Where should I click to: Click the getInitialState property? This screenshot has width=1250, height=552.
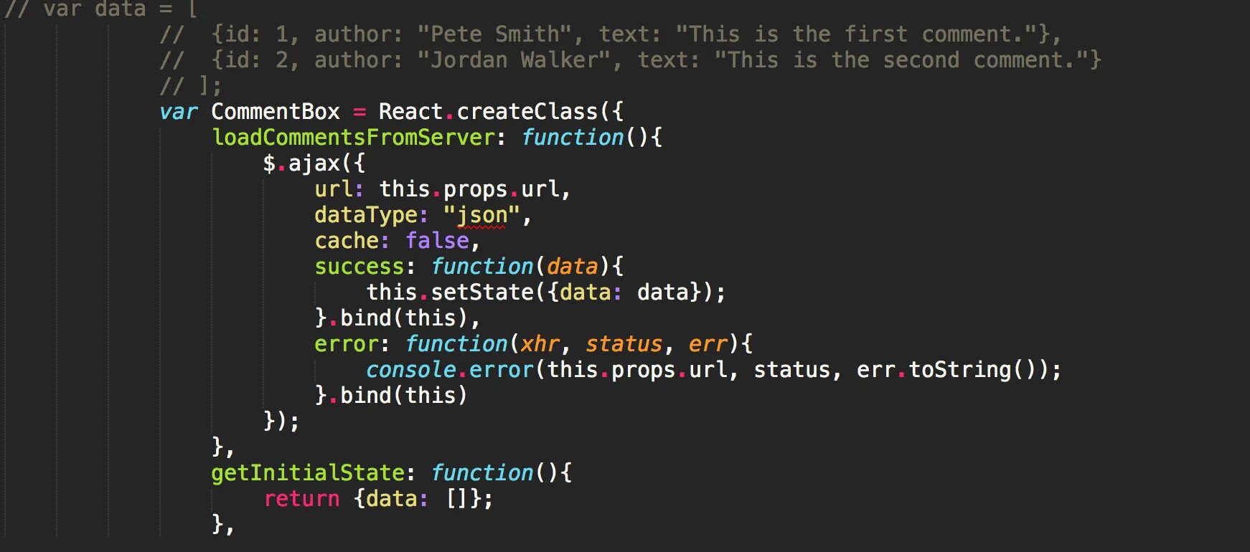[308, 473]
